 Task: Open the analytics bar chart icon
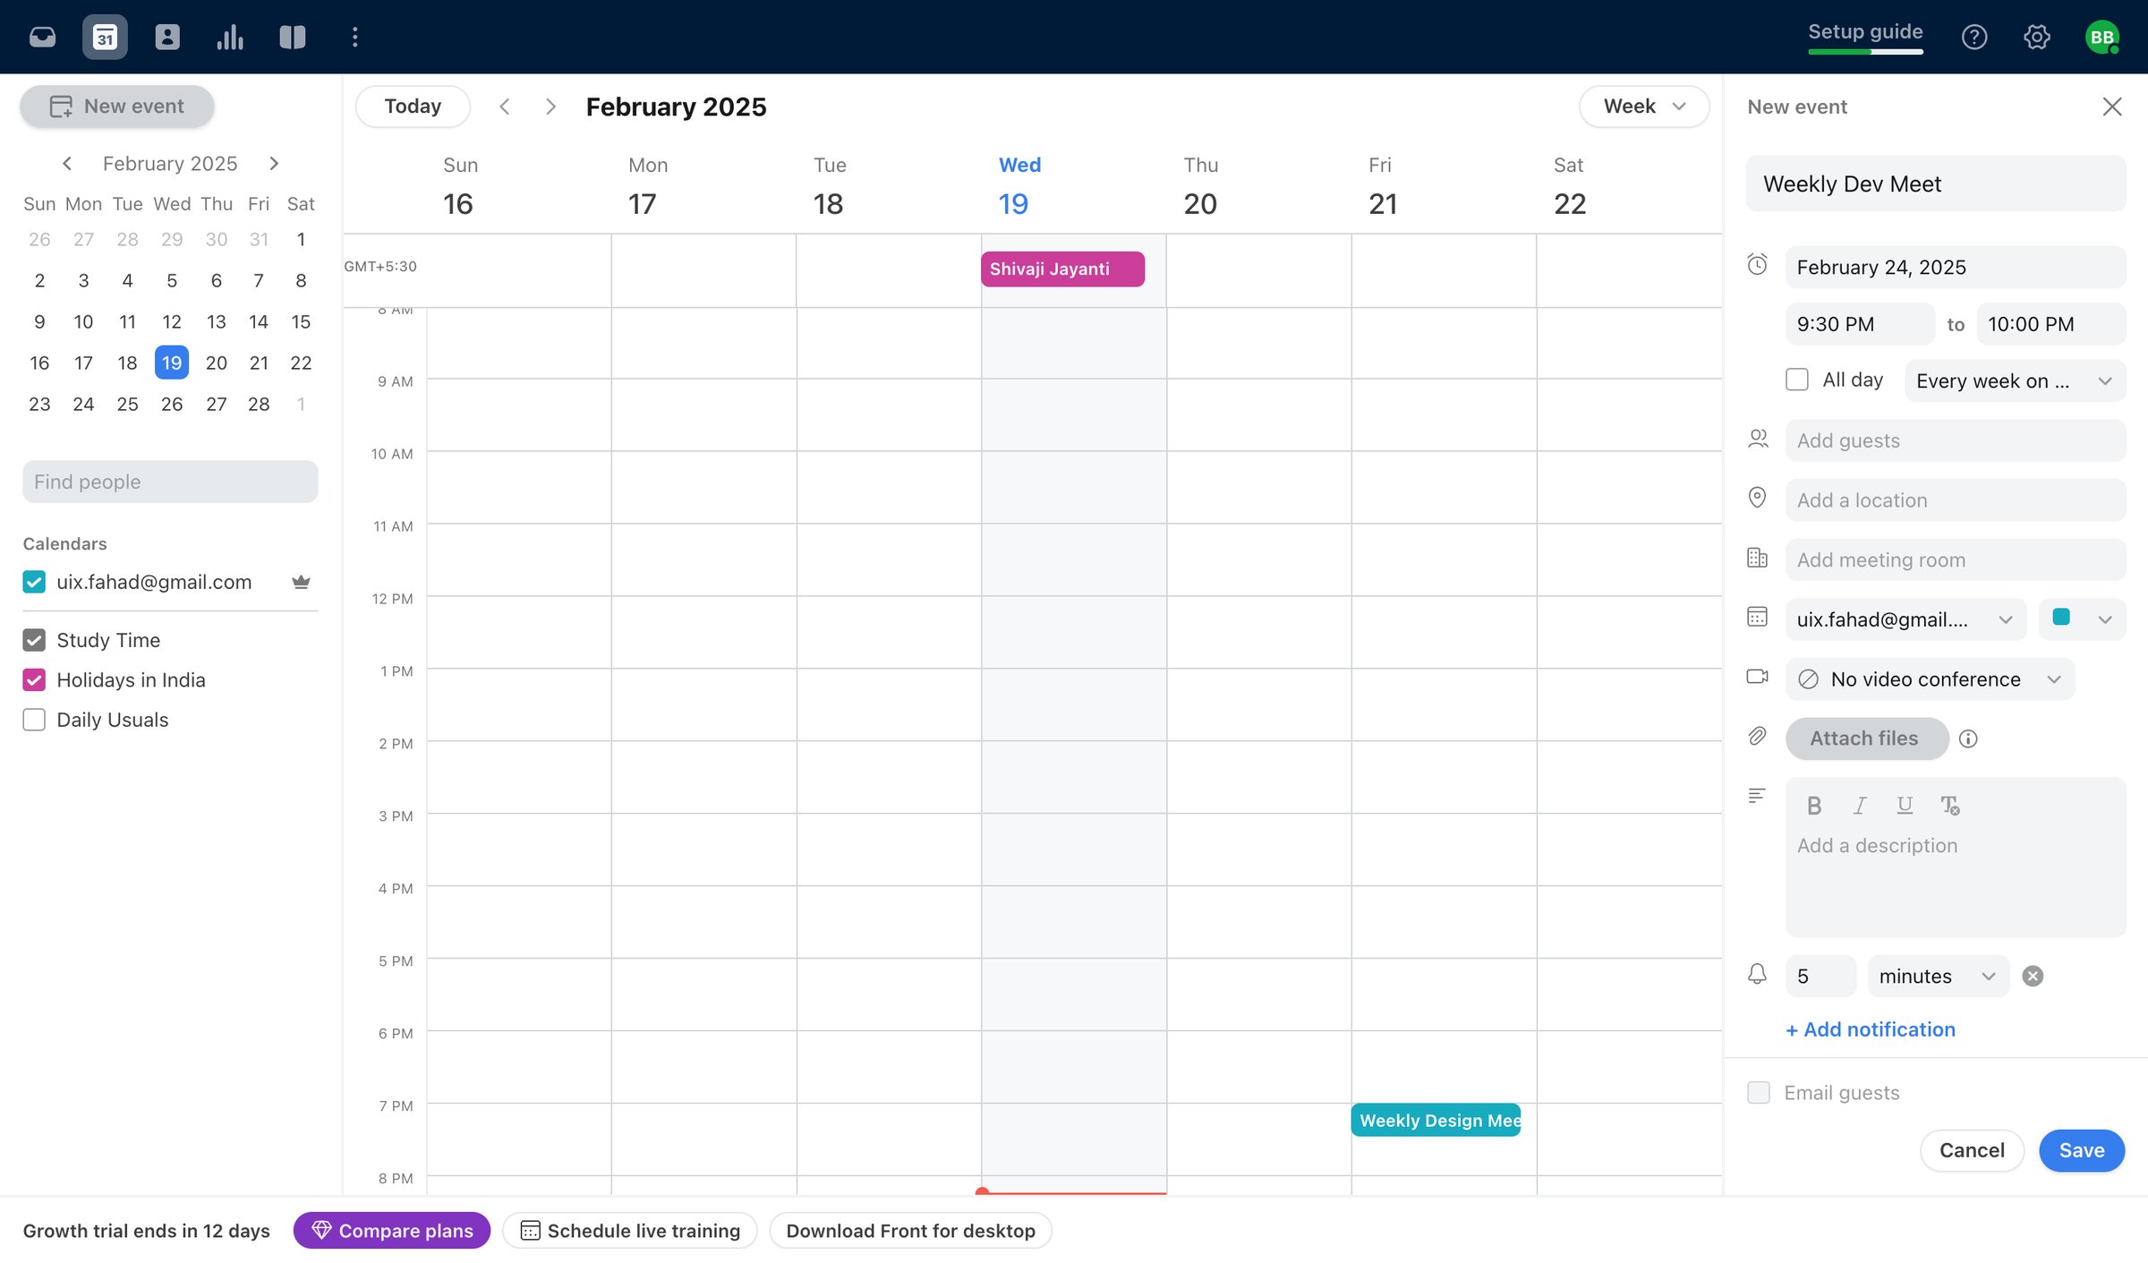click(230, 37)
